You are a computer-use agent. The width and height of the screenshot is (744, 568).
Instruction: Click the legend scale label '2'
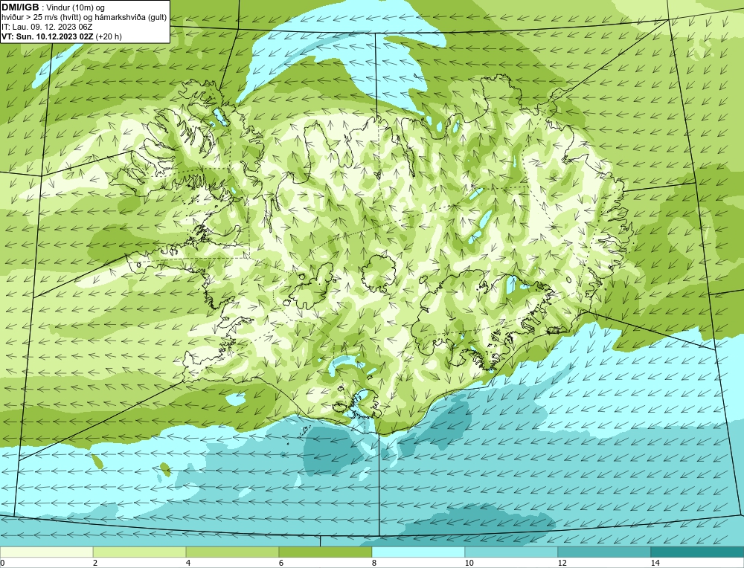(95, 563)
